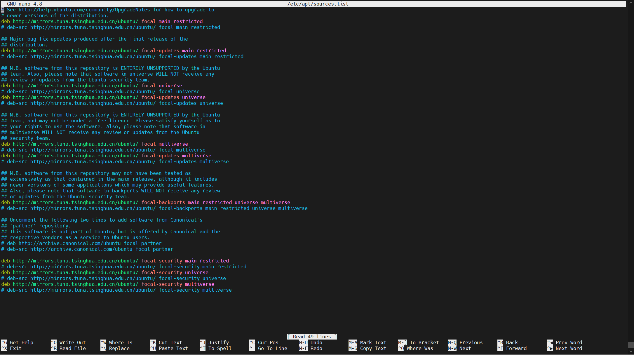Click the ^O Write Out shortcut
Viewport: 634px width, 355px height.
click(69, 342)
